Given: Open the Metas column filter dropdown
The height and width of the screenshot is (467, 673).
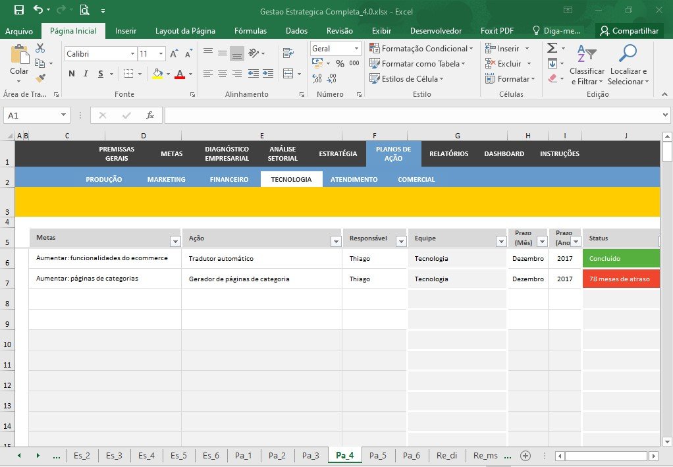Looking at the screenshot, I should 175,242.
